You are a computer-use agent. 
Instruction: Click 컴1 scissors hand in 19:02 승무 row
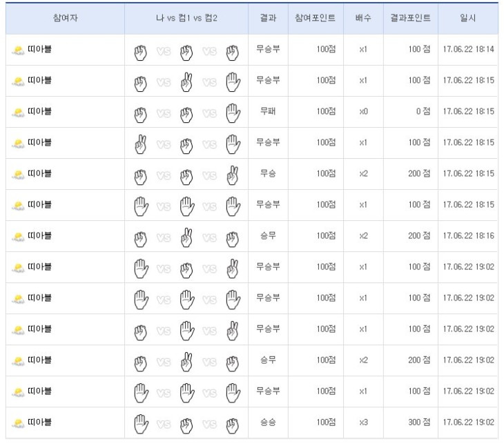tap(186, 362)
